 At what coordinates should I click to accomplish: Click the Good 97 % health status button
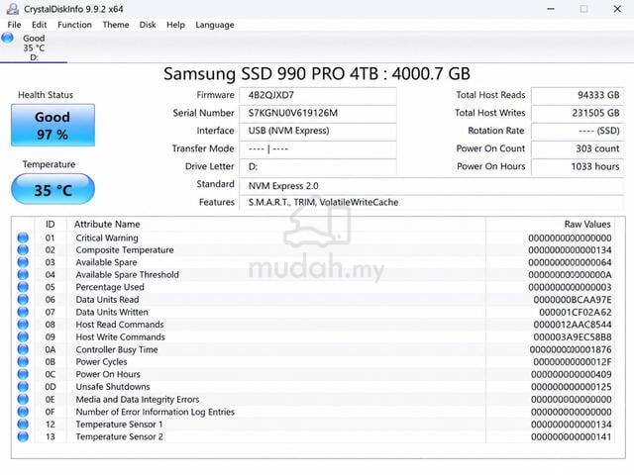click(53, 126)
